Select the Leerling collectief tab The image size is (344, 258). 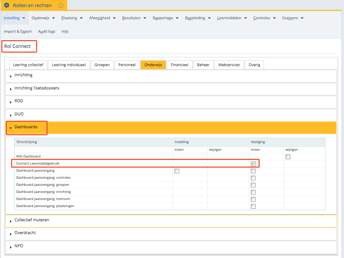coord(28,65)
